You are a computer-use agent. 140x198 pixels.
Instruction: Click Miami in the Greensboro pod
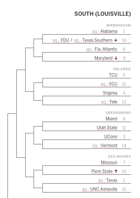point(112,119)
